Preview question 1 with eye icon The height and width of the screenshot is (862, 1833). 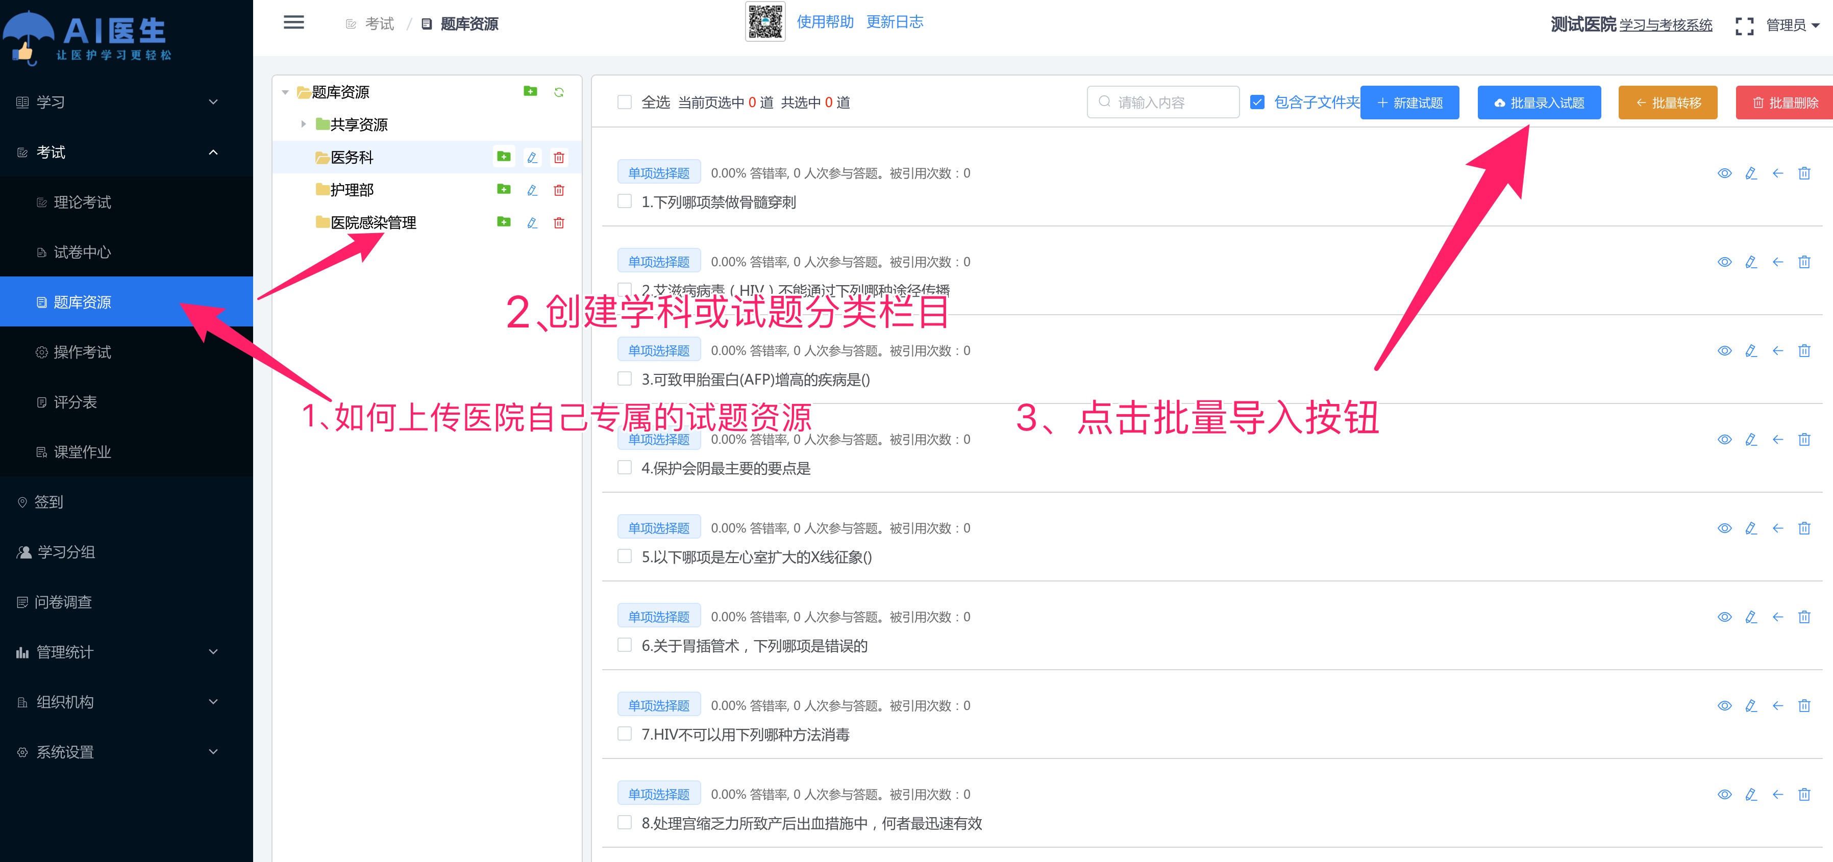pyautogui.click(x=1724, y=173)
